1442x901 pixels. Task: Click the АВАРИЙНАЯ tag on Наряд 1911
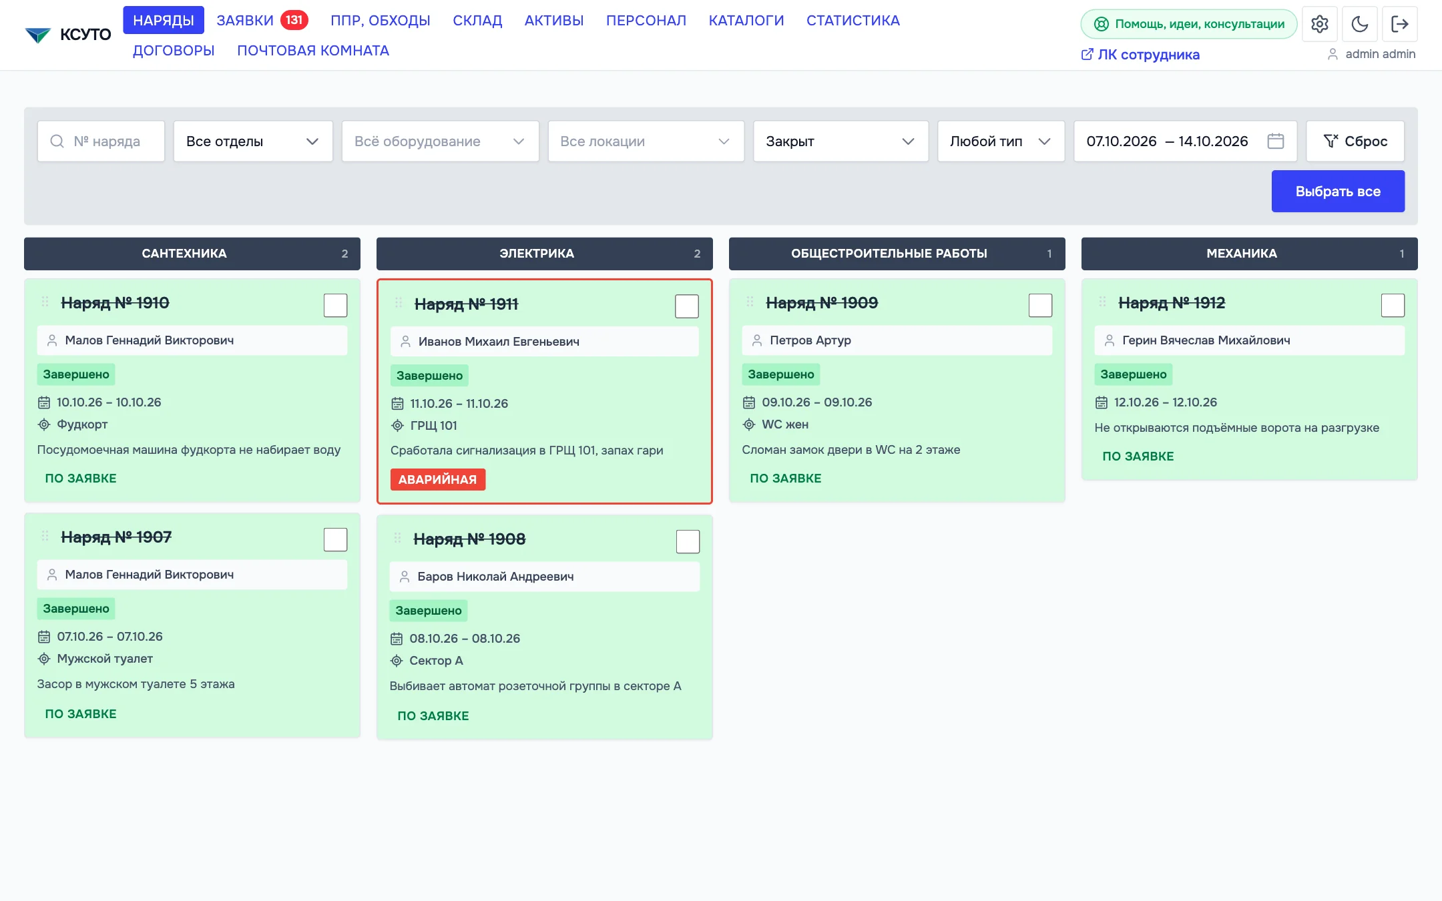438,479
